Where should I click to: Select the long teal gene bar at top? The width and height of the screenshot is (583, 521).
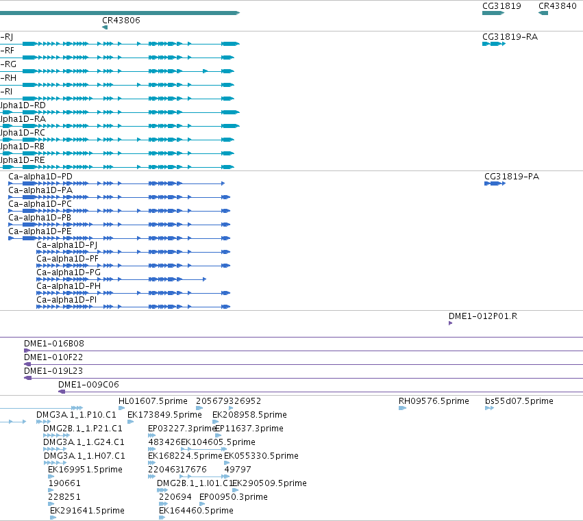(x=120, y=13)
